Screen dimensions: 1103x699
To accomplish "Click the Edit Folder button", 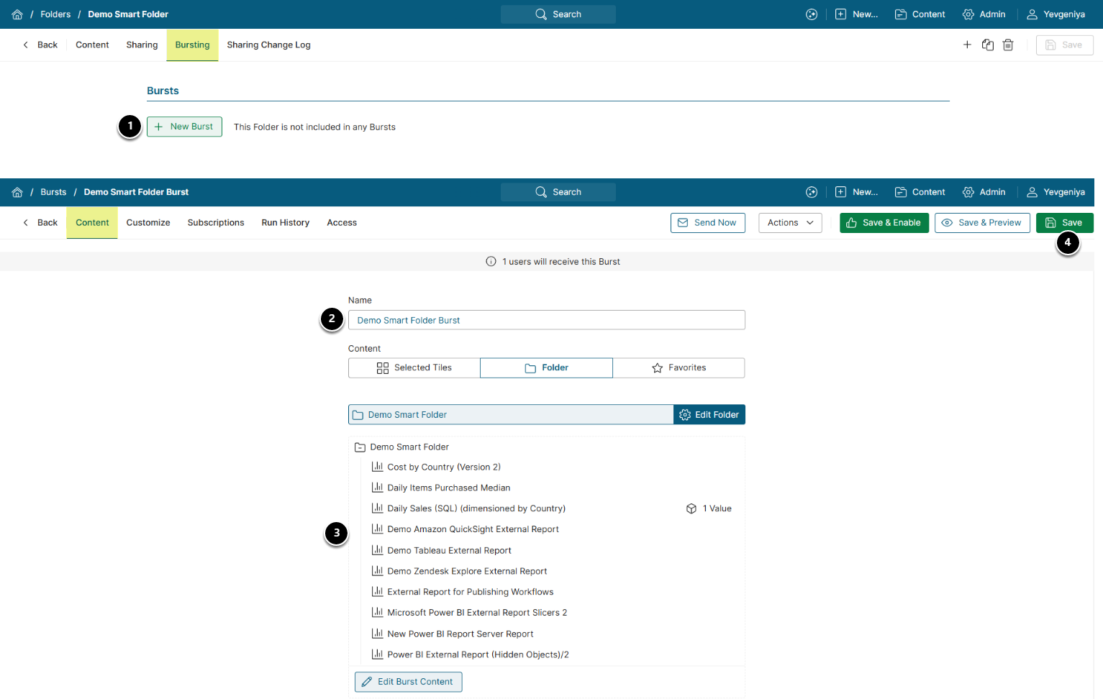I will [709, 415].
